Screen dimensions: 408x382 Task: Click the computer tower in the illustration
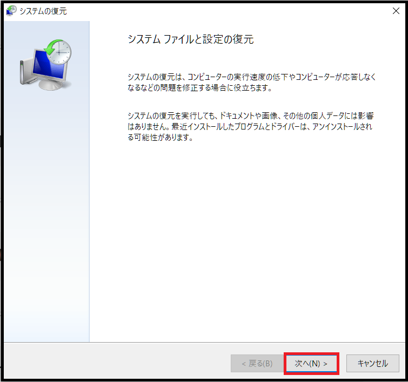coord(24,70)
